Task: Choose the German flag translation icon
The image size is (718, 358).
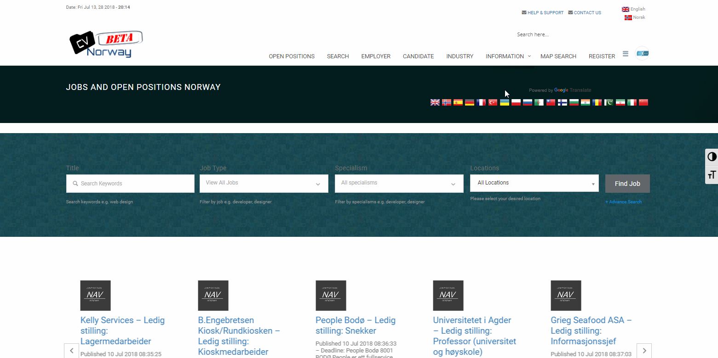Action: pos(470,102)
